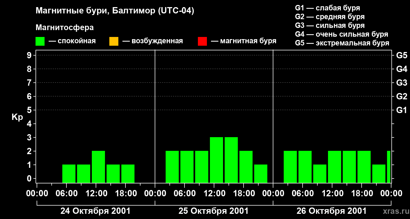Click the G2 — средняя буря legend line
Screen dimensions: 410x219
tap(330, 17)
